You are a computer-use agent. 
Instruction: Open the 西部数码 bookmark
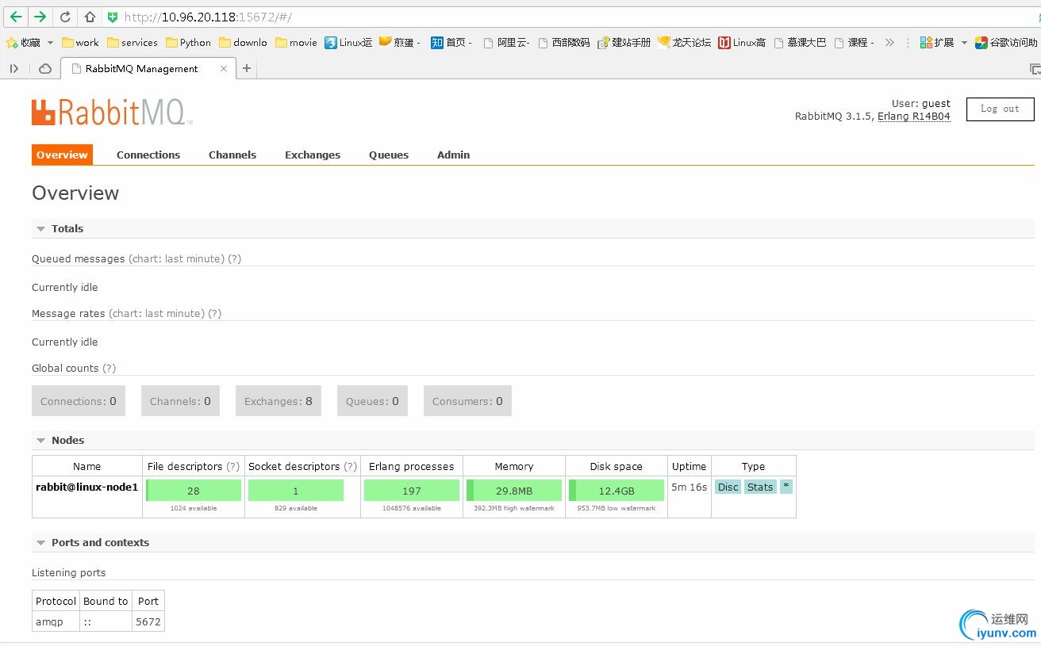(x=564, y=43)
